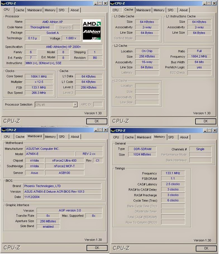This screenshot has height=254, width=219.
Task: Show Mainboard tab in the Memory window
Action: click(144, 137)
